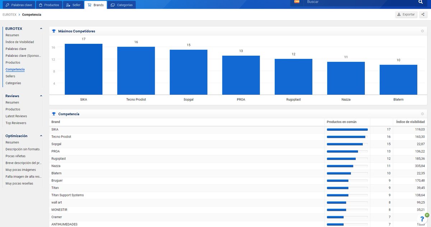Click ANTIHUMEDADES table row
Image resolution: width=431 pixels, height=227 pixels.
(x=238, y=224)
